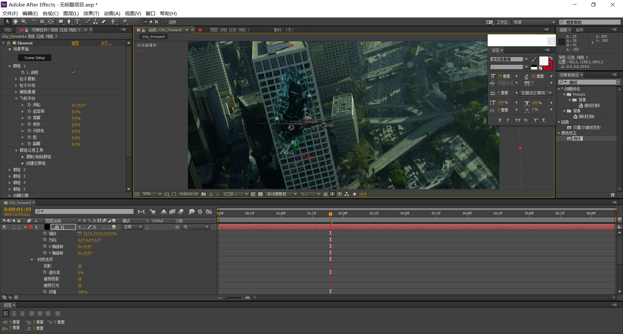Hide layer 1 using the eye toggle
The image size is (623, 334).
click(4, 227)
